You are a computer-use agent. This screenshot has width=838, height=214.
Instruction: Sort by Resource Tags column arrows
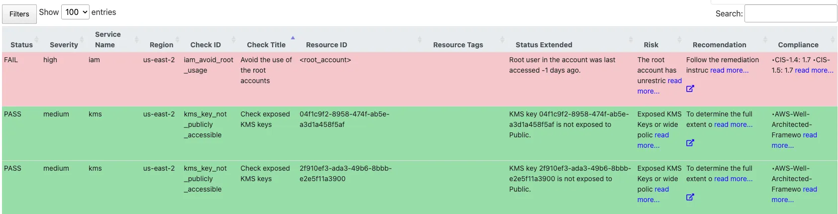tap(502, 39)
